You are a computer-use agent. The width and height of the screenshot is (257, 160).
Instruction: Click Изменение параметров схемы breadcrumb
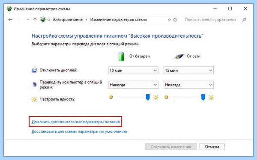tap(118, 20)
